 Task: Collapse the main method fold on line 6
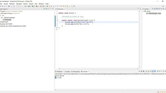click(x=58, y=20)
